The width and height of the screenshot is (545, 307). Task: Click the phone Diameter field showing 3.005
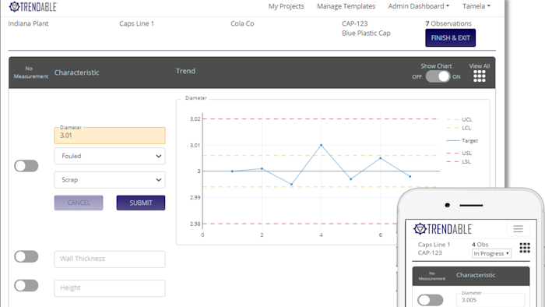490,300
